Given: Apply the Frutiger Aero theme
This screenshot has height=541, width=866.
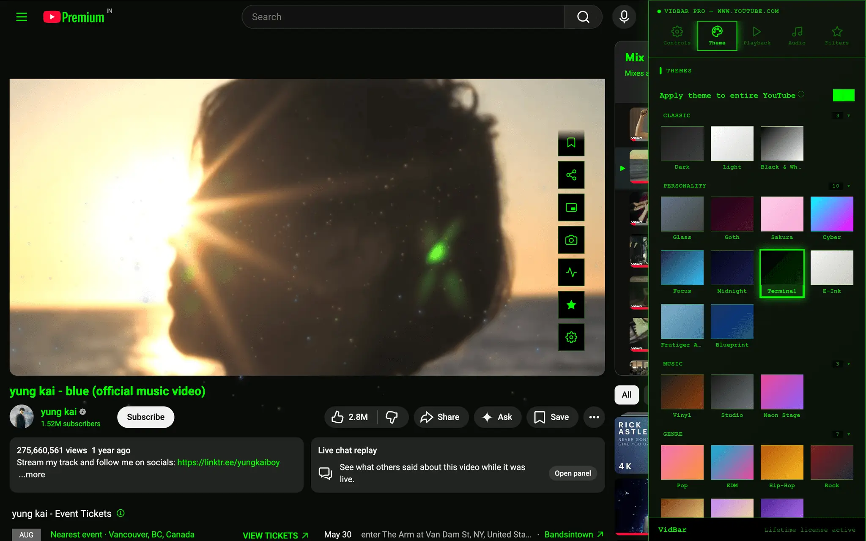Looking at the screenshot, I should tap(682, 326).
